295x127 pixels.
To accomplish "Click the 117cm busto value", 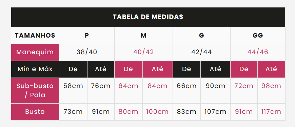I will [x=271, y=112].
